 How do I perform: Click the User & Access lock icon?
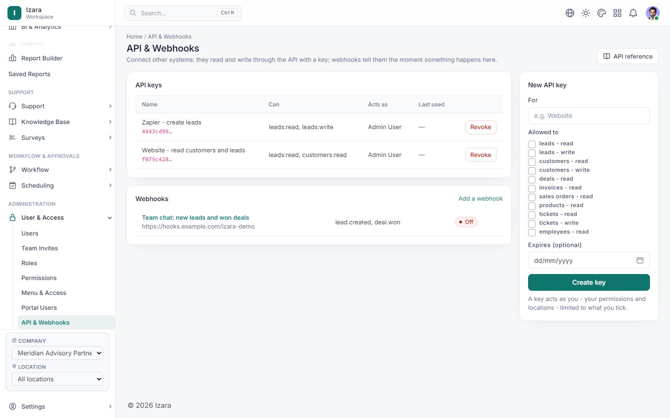click(x=13, y=217)
